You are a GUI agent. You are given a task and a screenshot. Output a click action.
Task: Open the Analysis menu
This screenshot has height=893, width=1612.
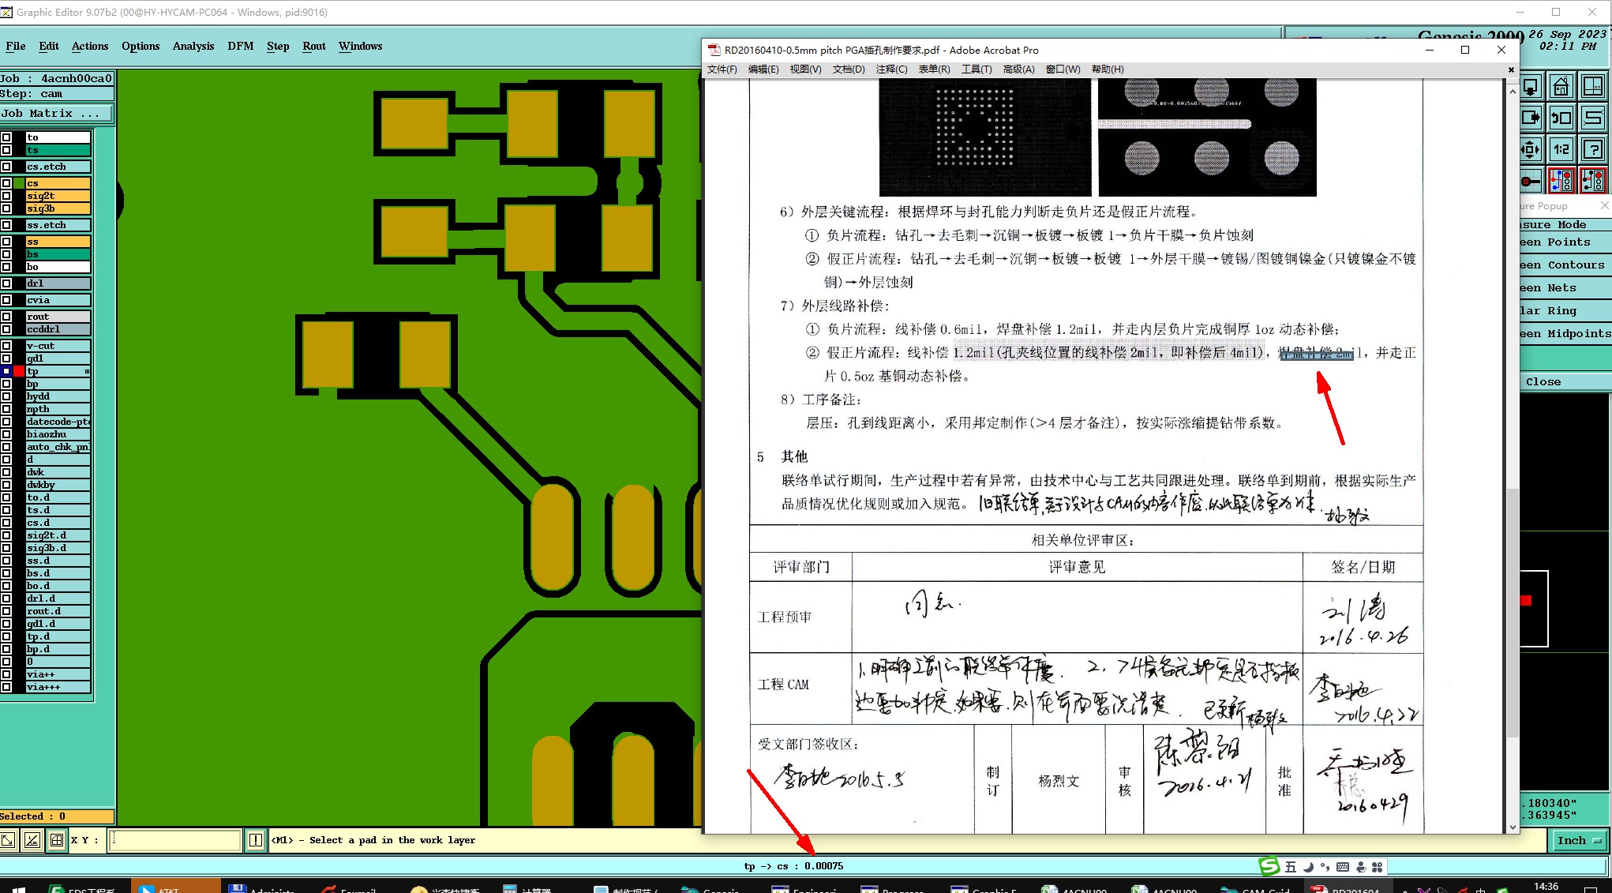(x=193, y=46)
